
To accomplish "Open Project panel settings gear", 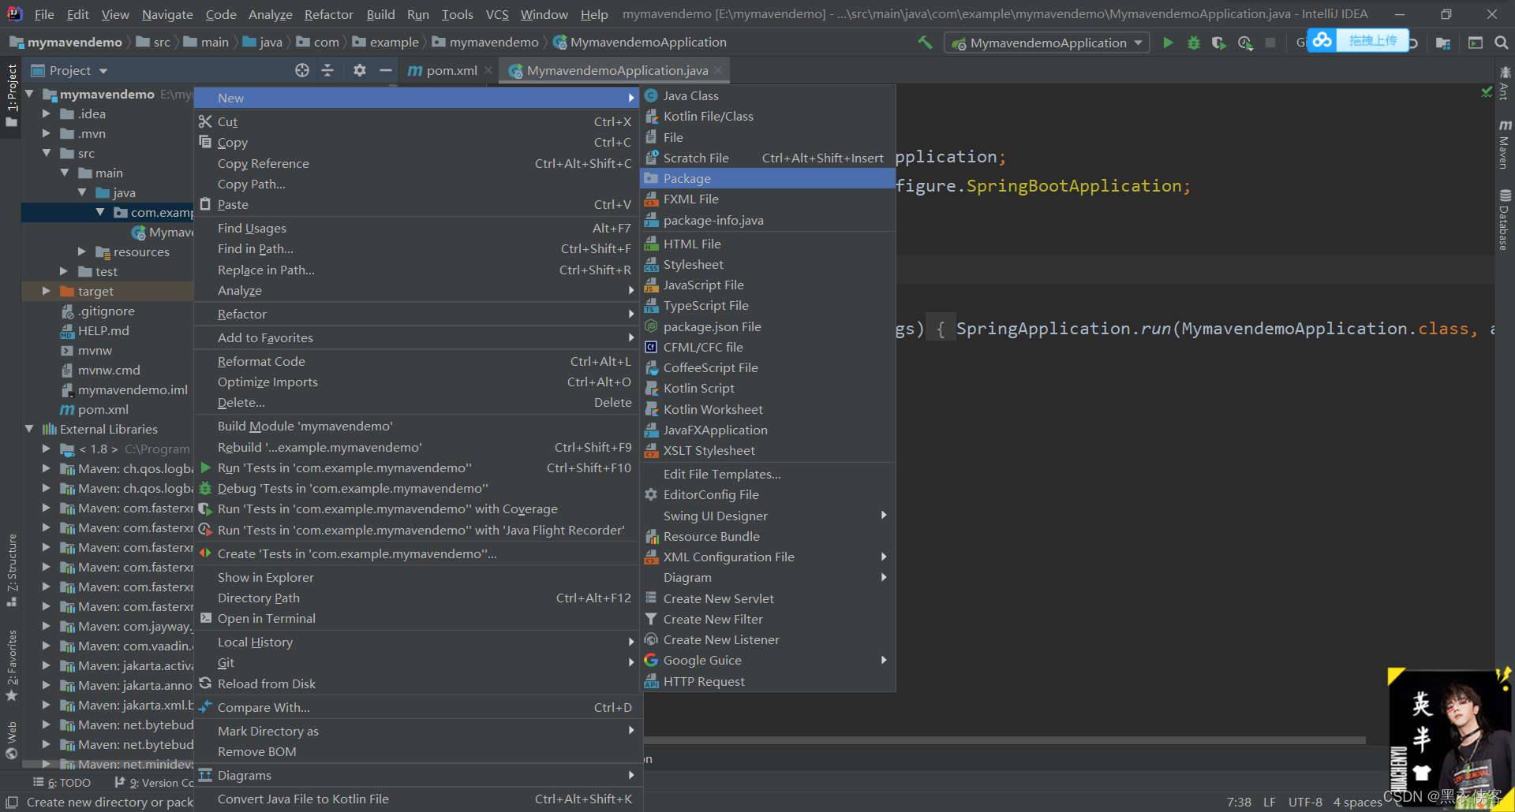I will click(359, 70).
